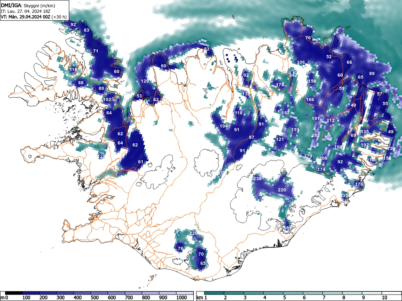Click the visibility value 166
Image resolution: width=402 pixels, height=301 pixels.
click(x=310, y=100)
